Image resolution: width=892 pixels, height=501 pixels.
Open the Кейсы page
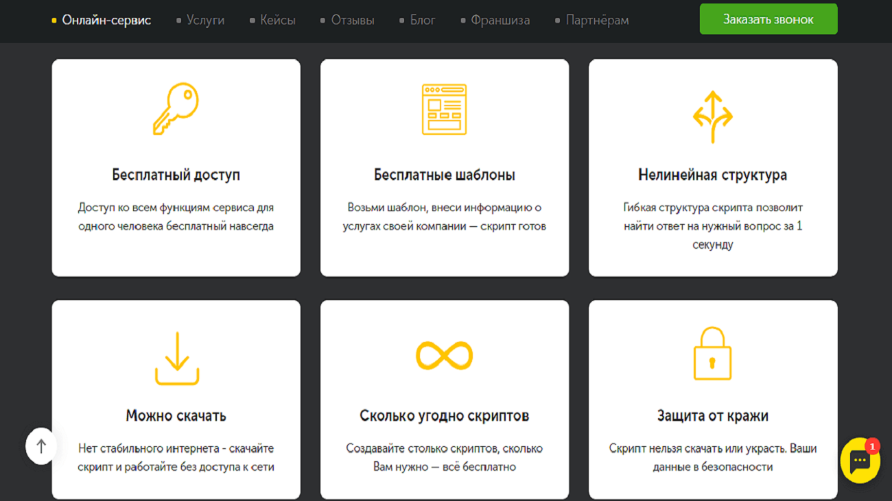pos(277,21)
